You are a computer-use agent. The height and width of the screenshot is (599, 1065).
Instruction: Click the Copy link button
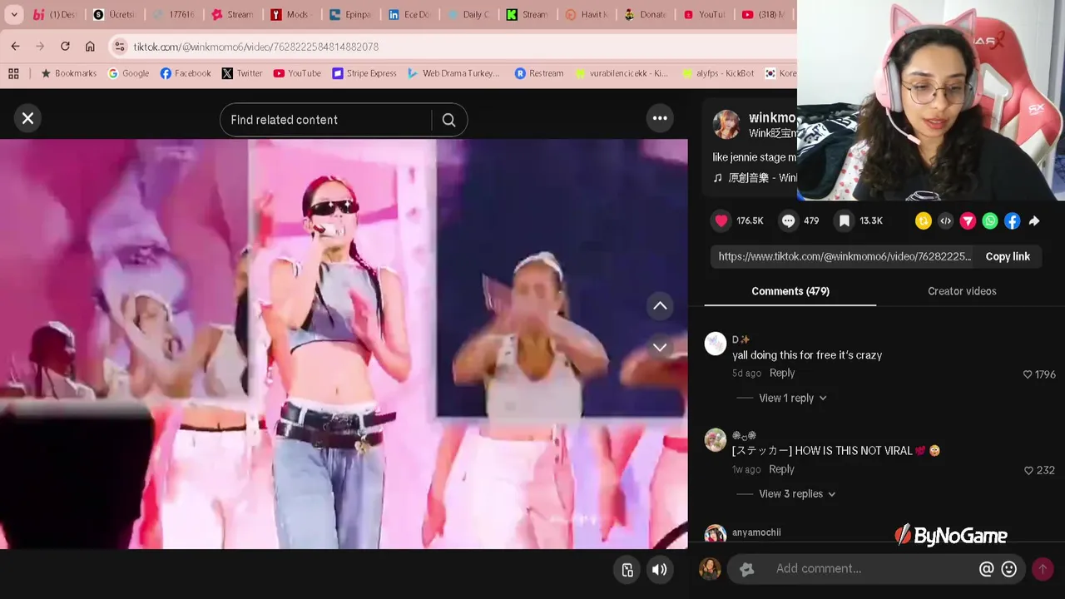(x=1008, y=256)
